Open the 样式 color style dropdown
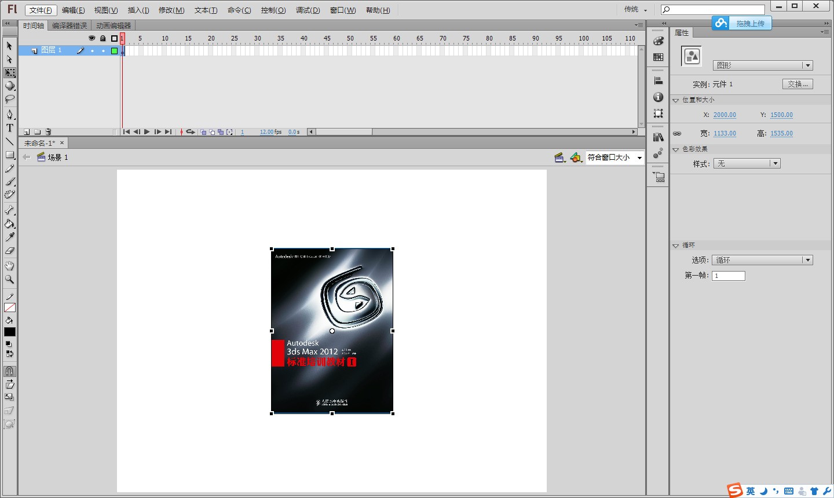The height and width of the screenshot is (498, 834). pyautogui.click(x=747, y=164)
